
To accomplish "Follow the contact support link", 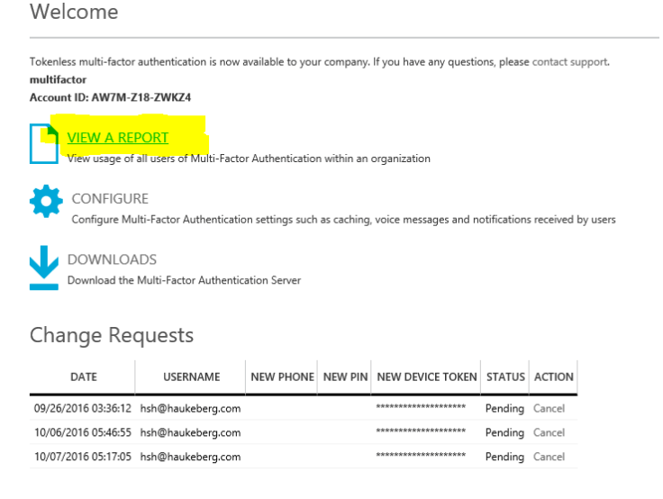I will point(569,62).
